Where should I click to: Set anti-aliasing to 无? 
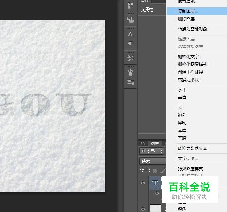(180, 108)
